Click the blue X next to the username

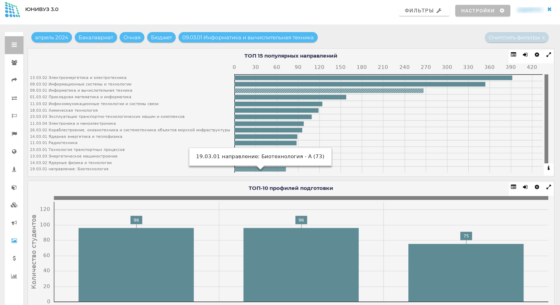pos(549,9)
